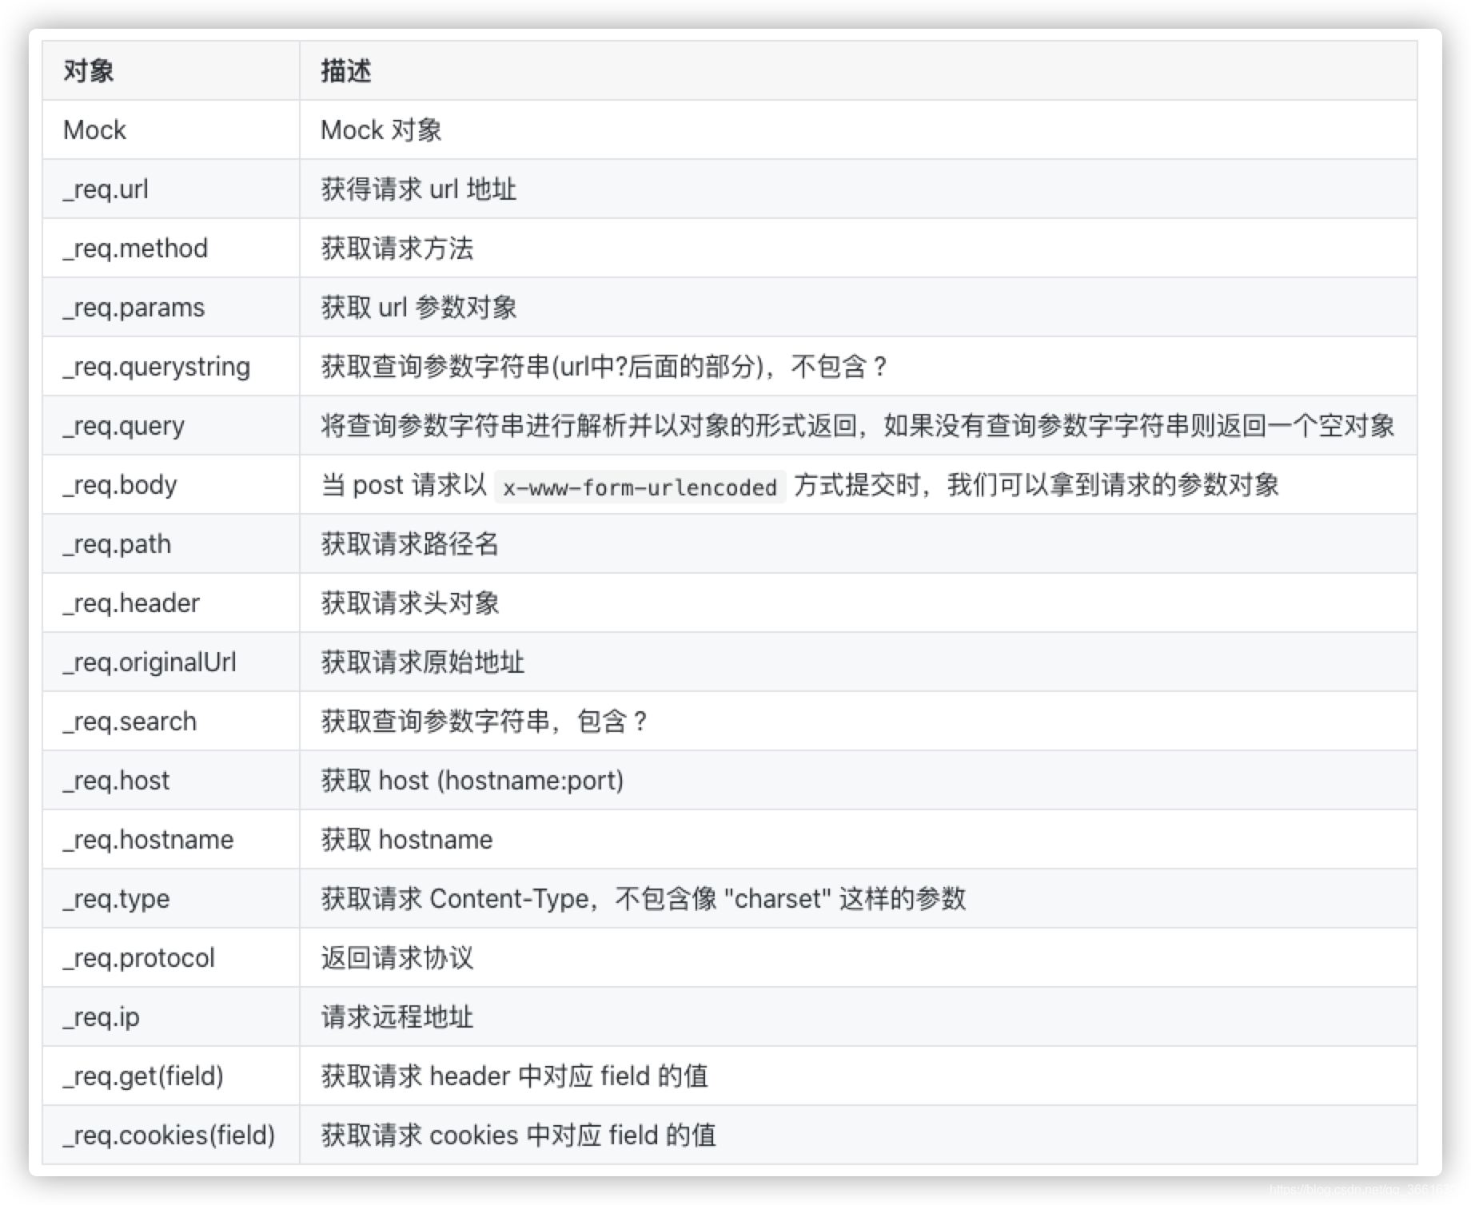Screen dimensions: 1471x1205
Task: Select the _req.params cell
Action: (133, 308)
